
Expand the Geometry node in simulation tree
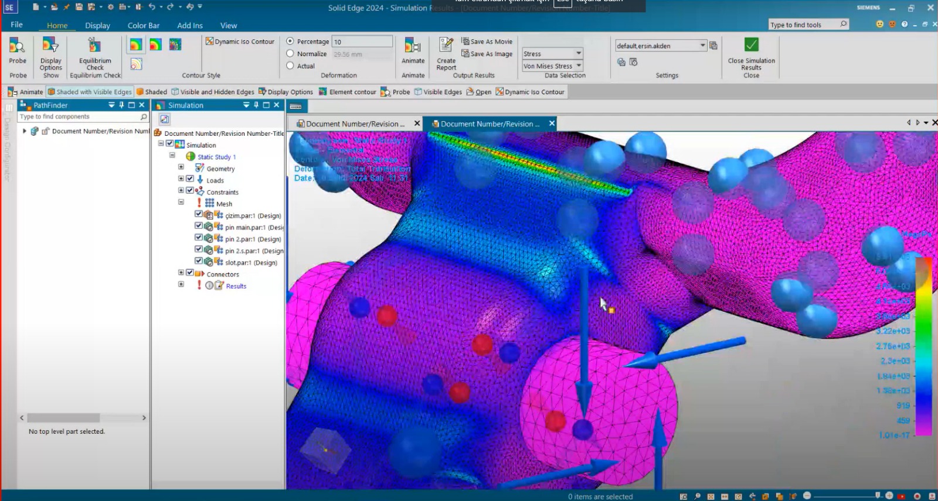coord(181,167)
